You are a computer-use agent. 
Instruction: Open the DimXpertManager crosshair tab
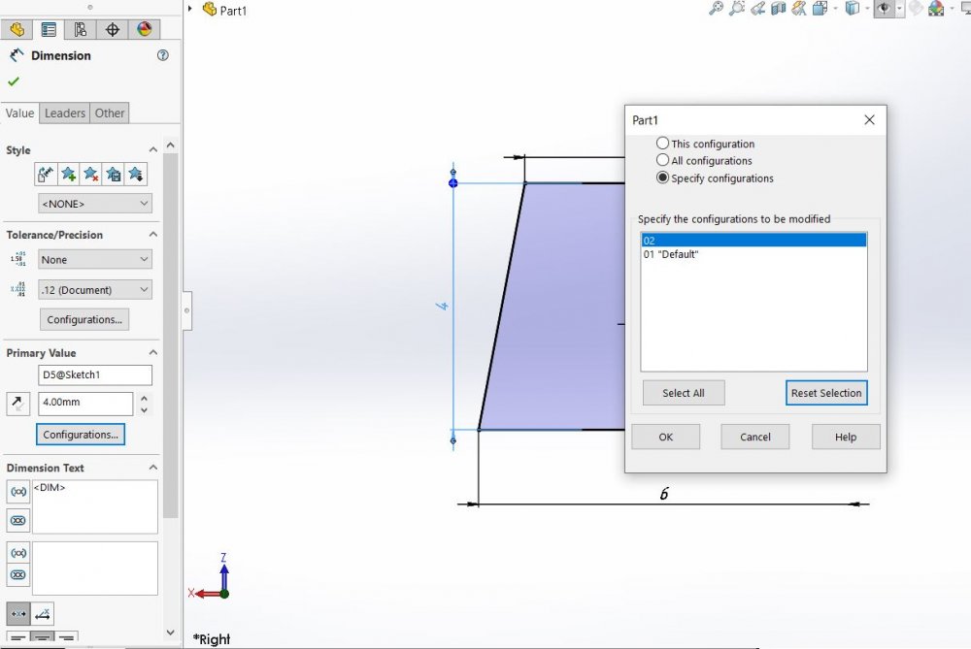click(112, 29)
